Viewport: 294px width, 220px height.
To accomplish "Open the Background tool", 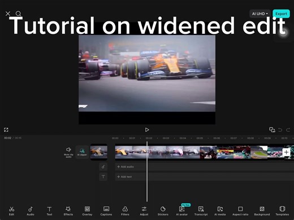I will (262, 211).
